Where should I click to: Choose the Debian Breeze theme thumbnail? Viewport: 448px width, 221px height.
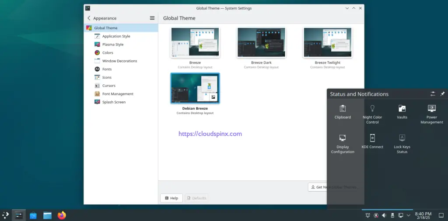tap(195, 88)
